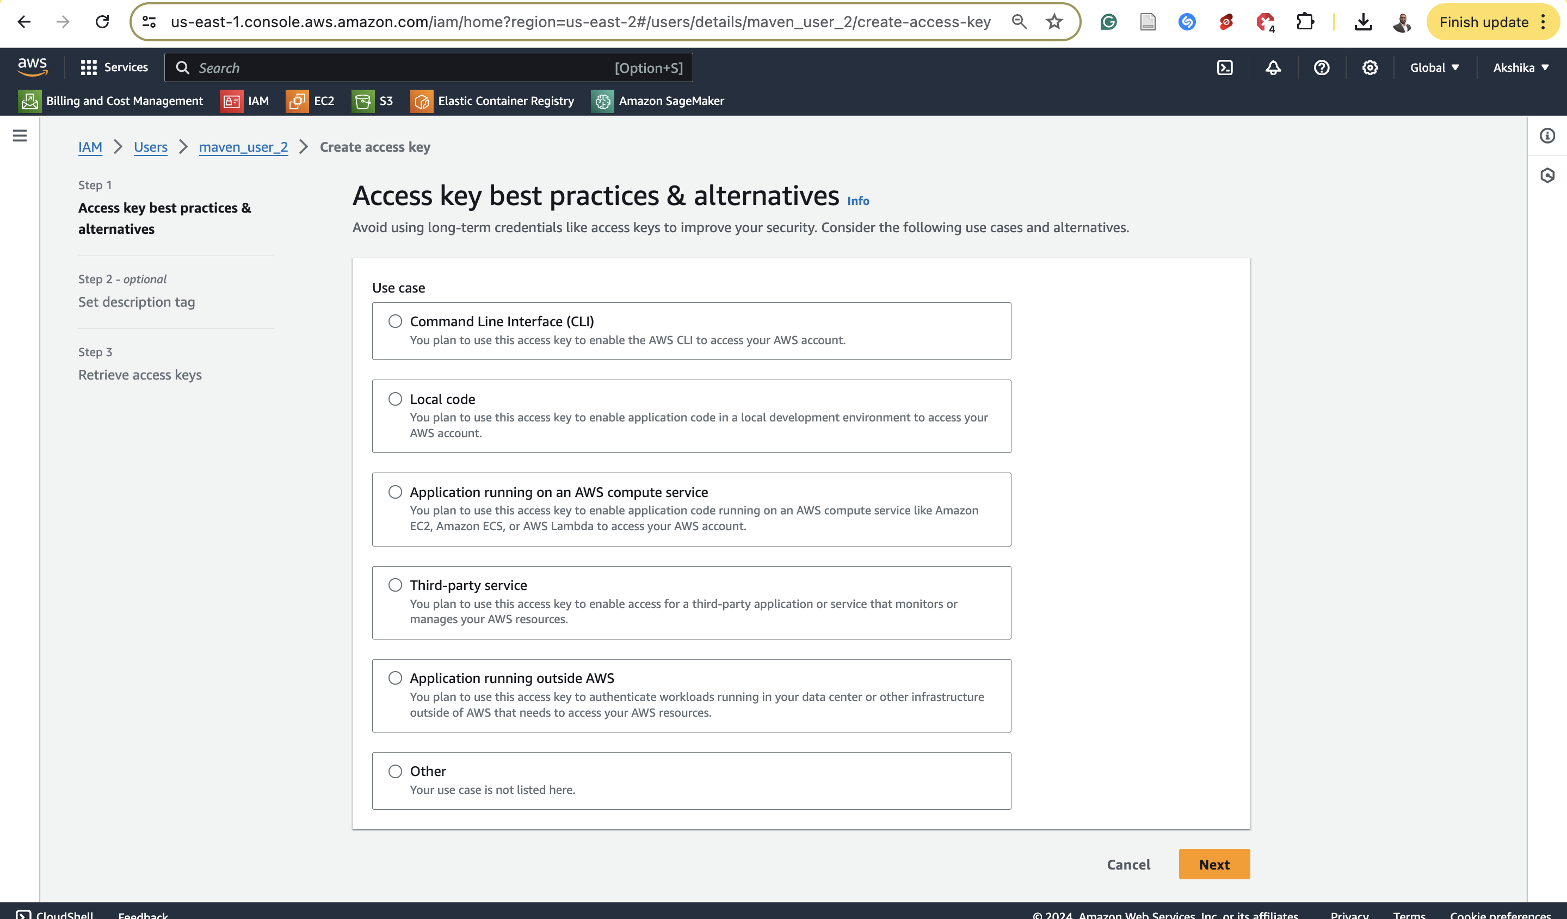Open the EC2 shortcut icon
Image resolution: width=1567 pixels, height=919 pixels.
click(297, 101)
